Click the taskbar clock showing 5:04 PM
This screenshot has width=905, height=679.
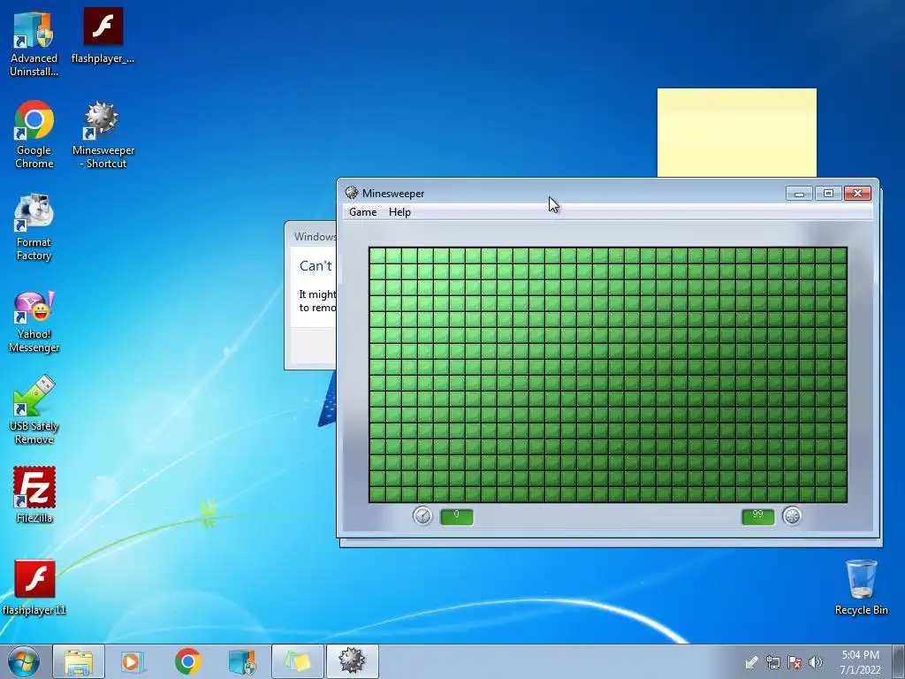tap(860, 662)
